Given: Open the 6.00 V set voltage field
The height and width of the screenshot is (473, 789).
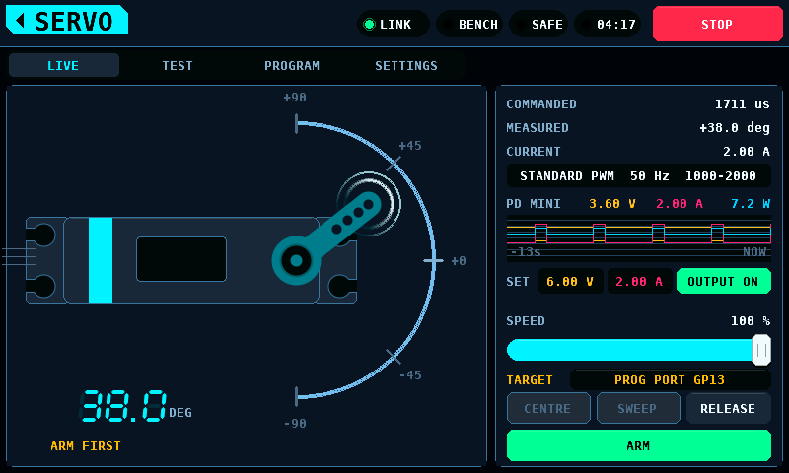Looking at the screenshot, I should tap(571, 282).
